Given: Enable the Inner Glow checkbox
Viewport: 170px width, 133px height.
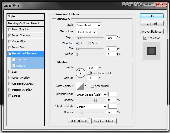Looking at the screenshot, I should click(x=10, y=48).
